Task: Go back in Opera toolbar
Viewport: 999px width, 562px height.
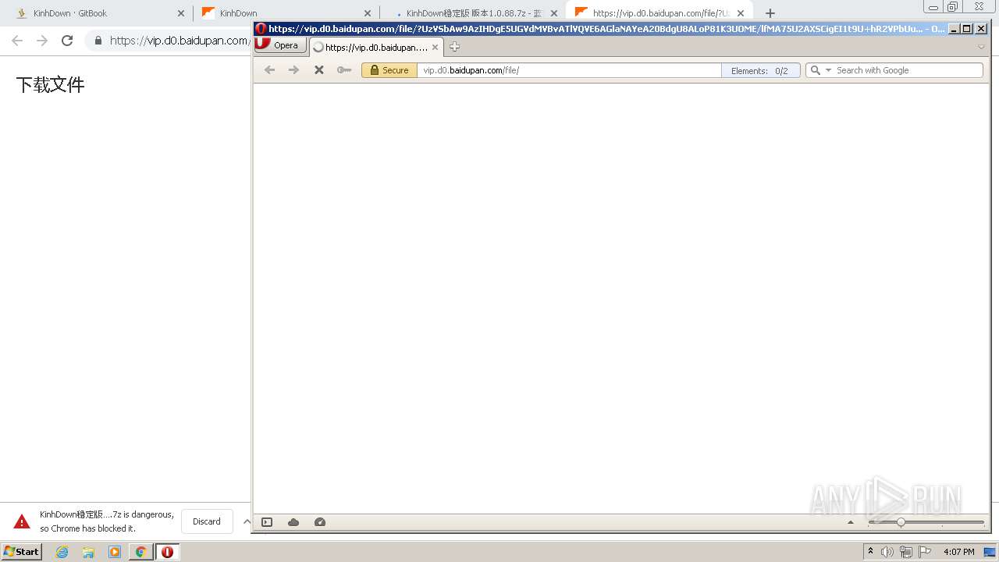Action: tap(269, 70)
